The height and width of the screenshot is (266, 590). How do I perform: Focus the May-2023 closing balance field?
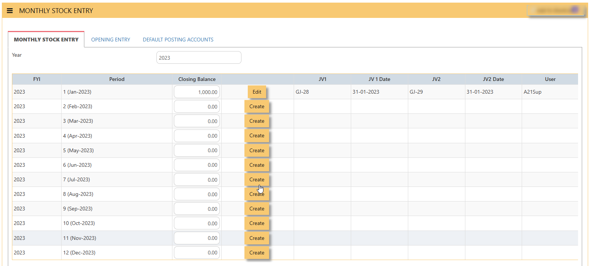coord(197,150)
